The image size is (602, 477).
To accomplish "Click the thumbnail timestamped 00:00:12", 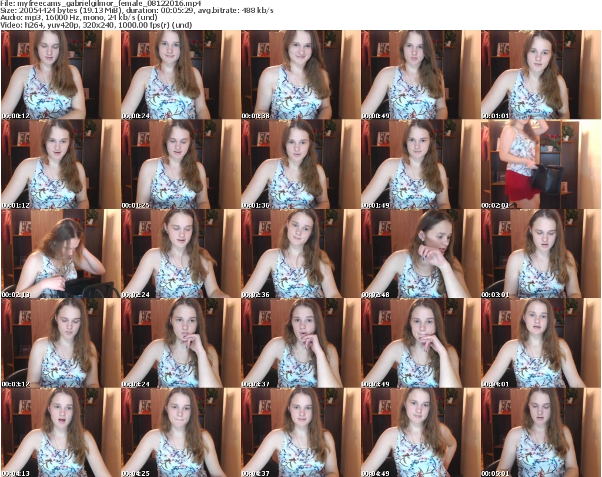I will 61,75.
